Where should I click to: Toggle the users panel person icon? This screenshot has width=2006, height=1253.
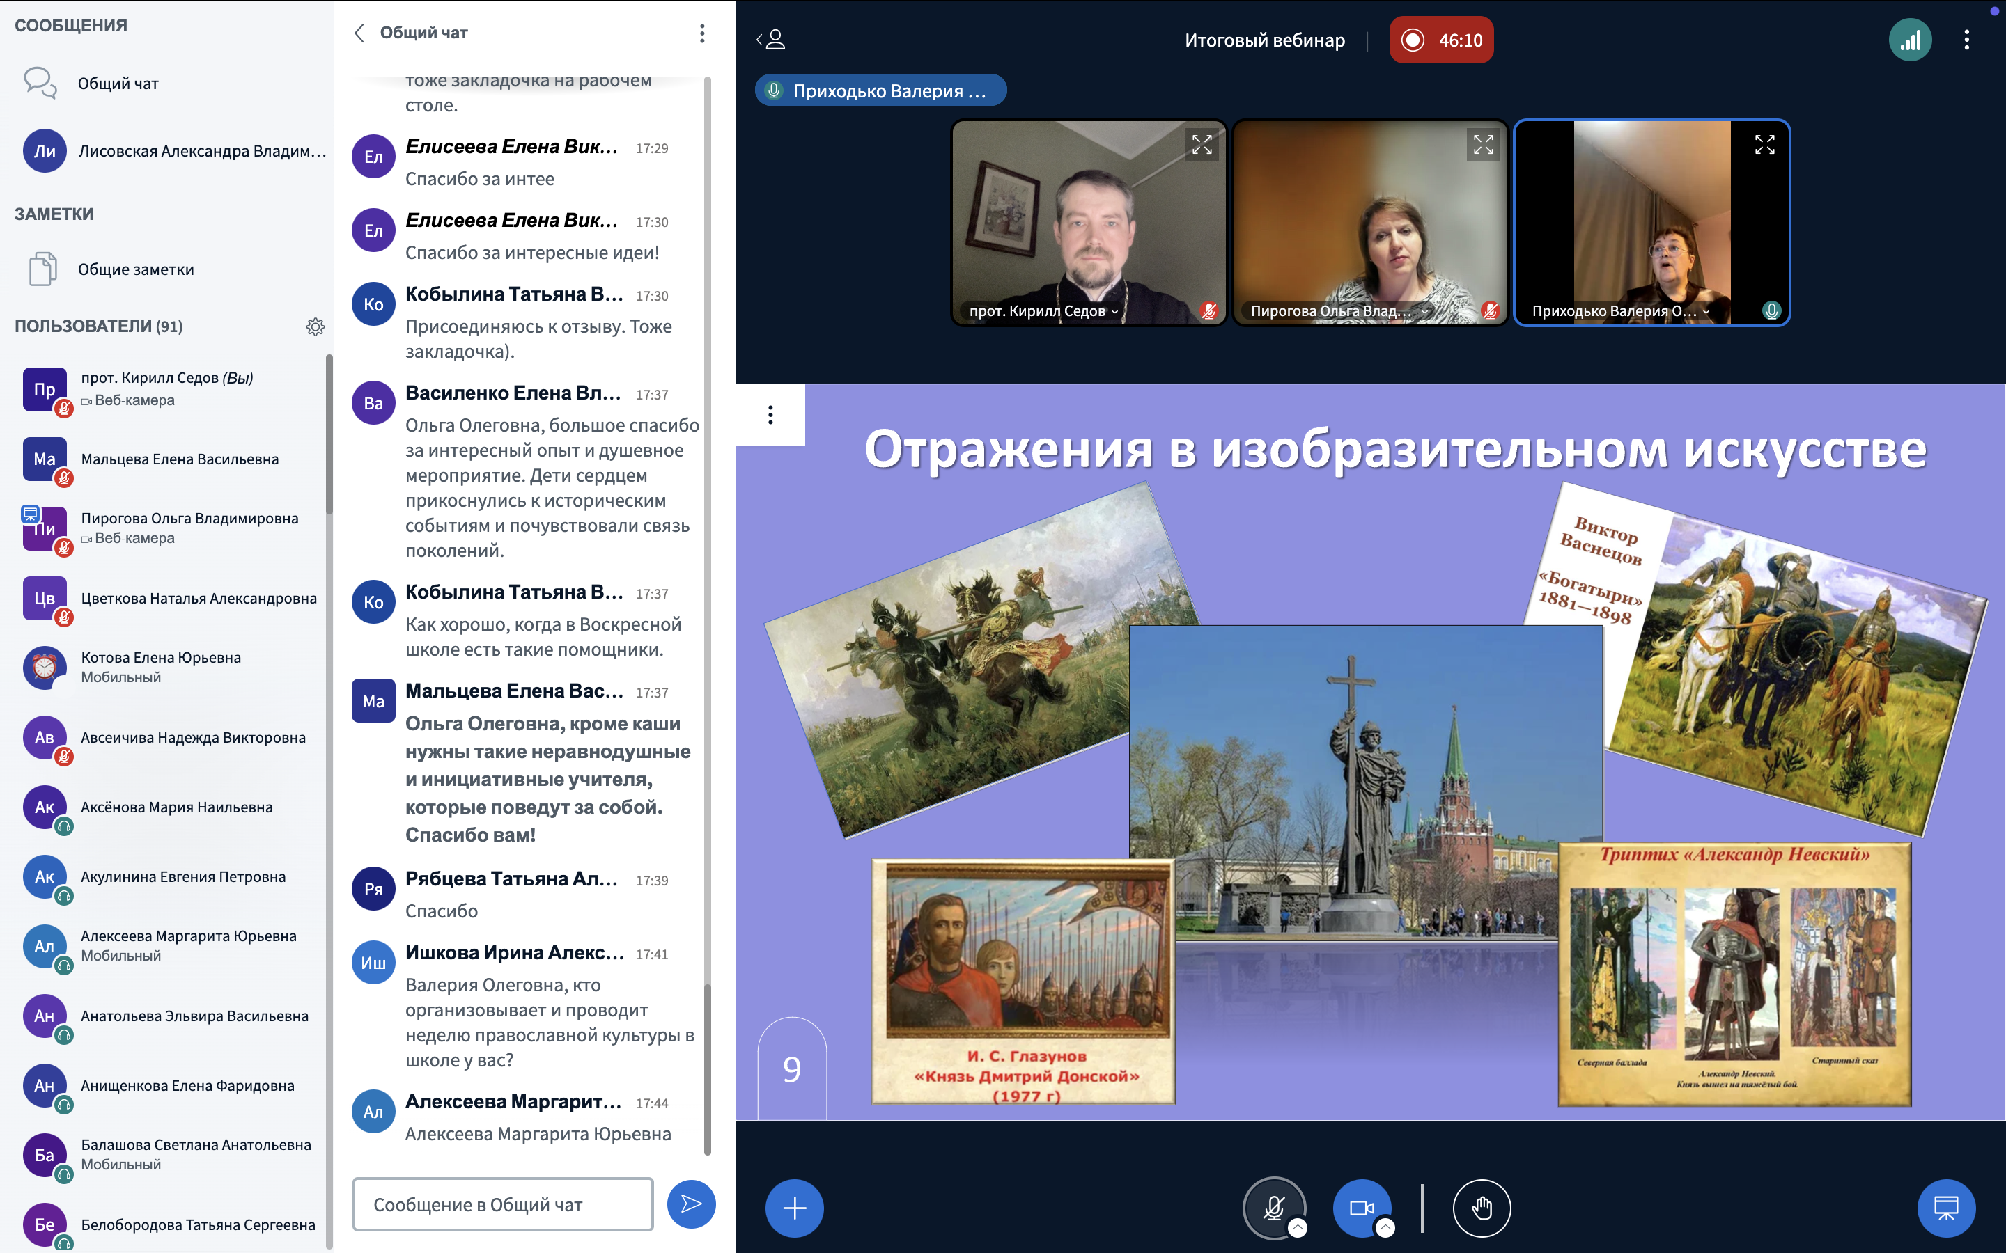pyautogui.click(x=772, y=40)
